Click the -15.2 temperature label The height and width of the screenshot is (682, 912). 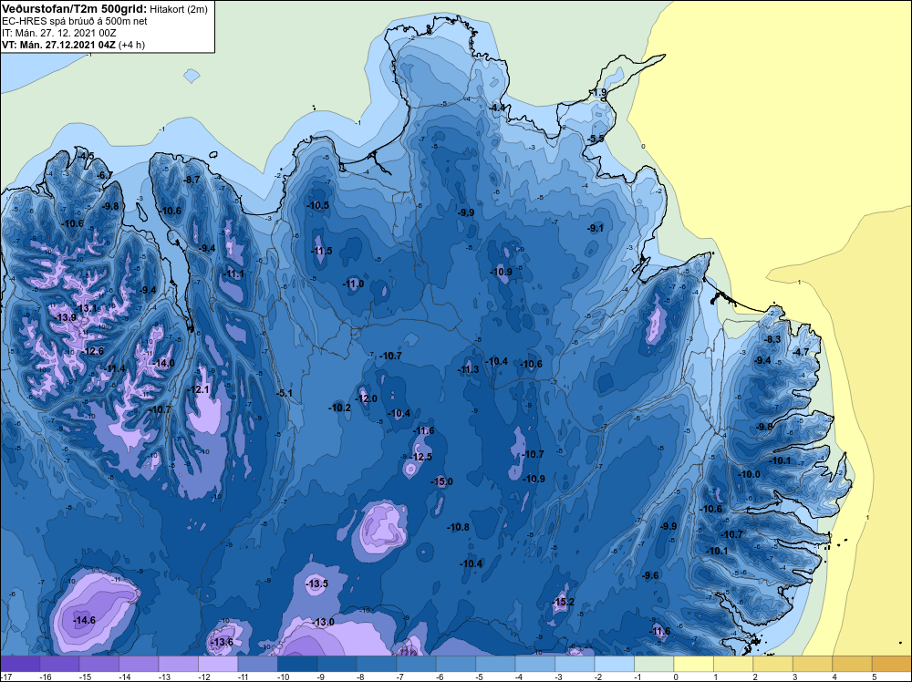coord(563,602)
